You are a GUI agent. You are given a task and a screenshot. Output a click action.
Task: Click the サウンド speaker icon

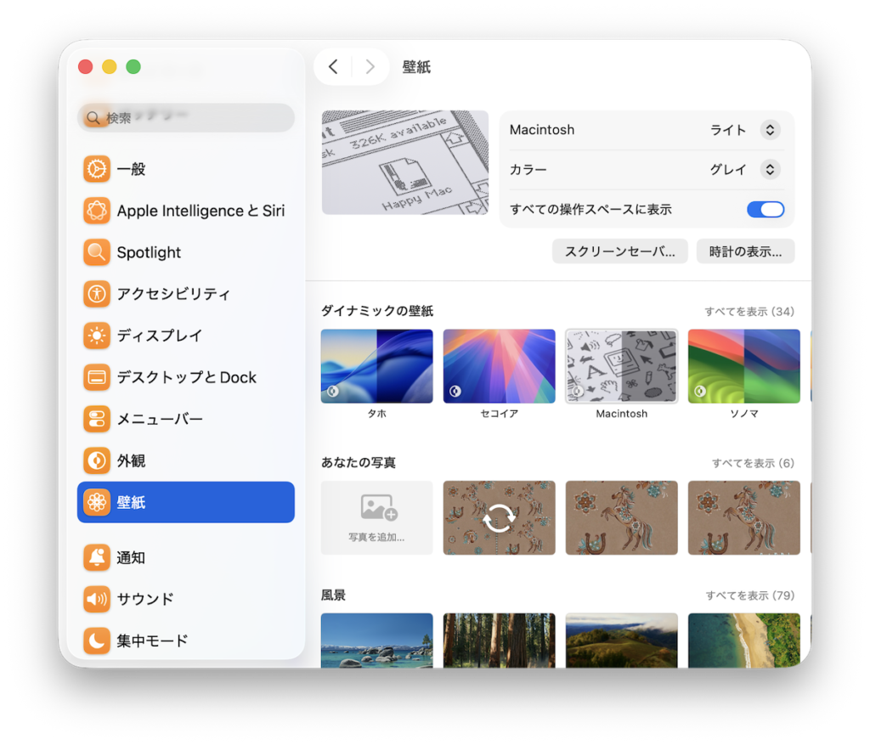97,599
